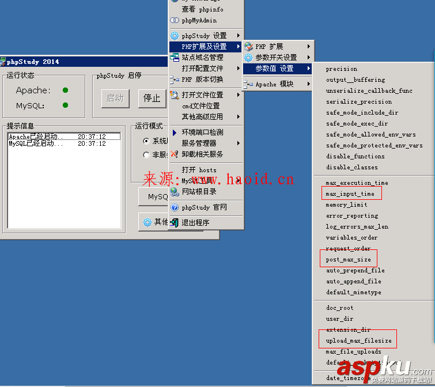Expand the Apache 模块 submenu arrow
This screenshot has height=387, width=435.
click(308, 84)
